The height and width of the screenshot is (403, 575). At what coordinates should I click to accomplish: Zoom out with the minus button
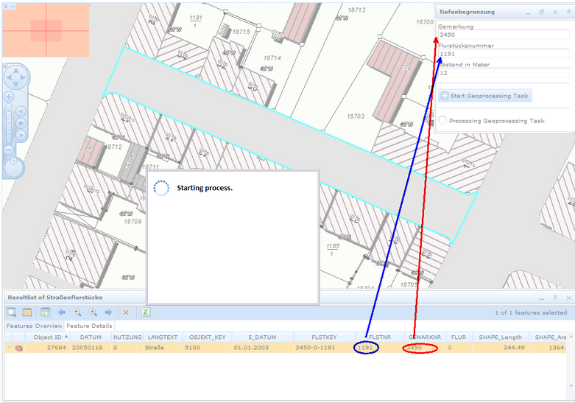click(9, 150)
